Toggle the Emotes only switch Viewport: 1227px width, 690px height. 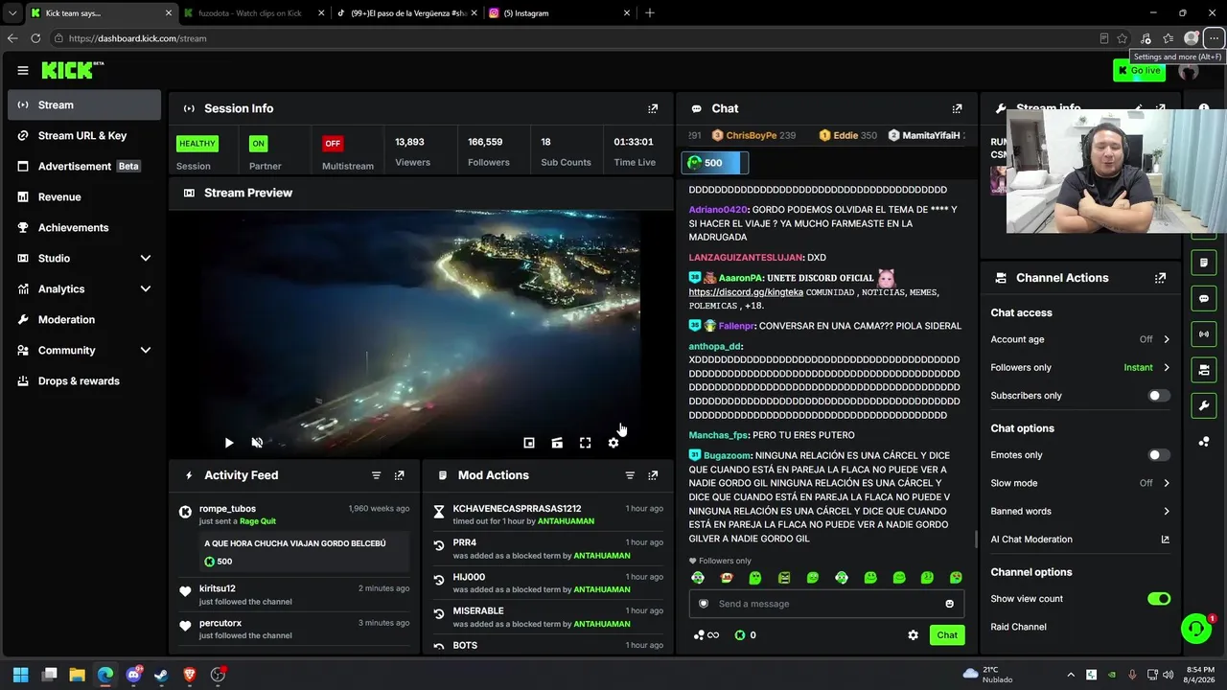pyautogui.click(x=1159, y=455)
